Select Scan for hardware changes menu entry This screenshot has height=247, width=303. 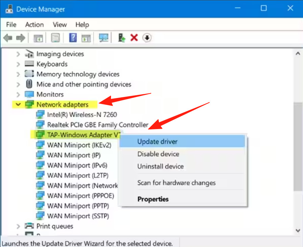[182, 183]
